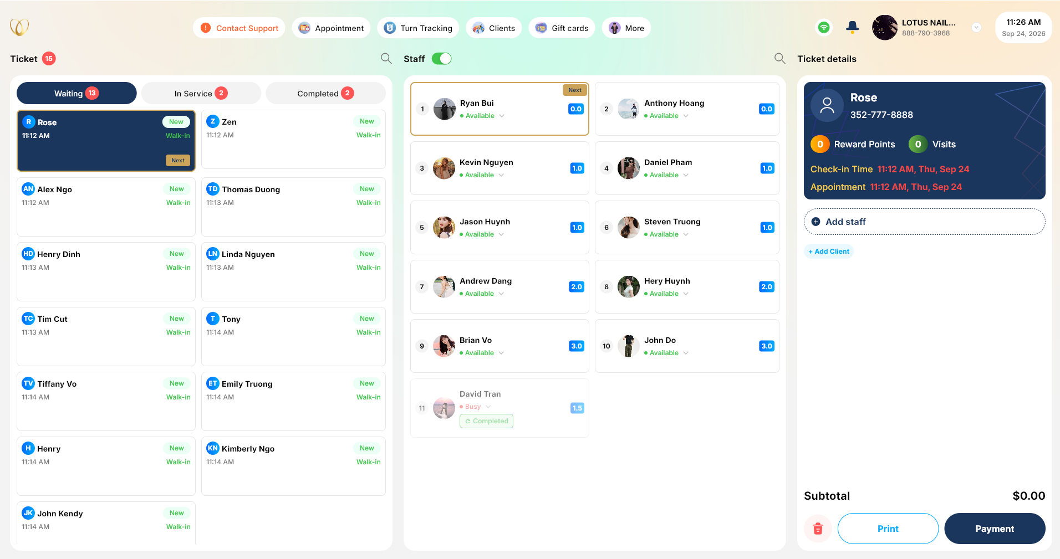
Task: Click the Next tag on Rose's ticket
Action: (x=178, y=160)
